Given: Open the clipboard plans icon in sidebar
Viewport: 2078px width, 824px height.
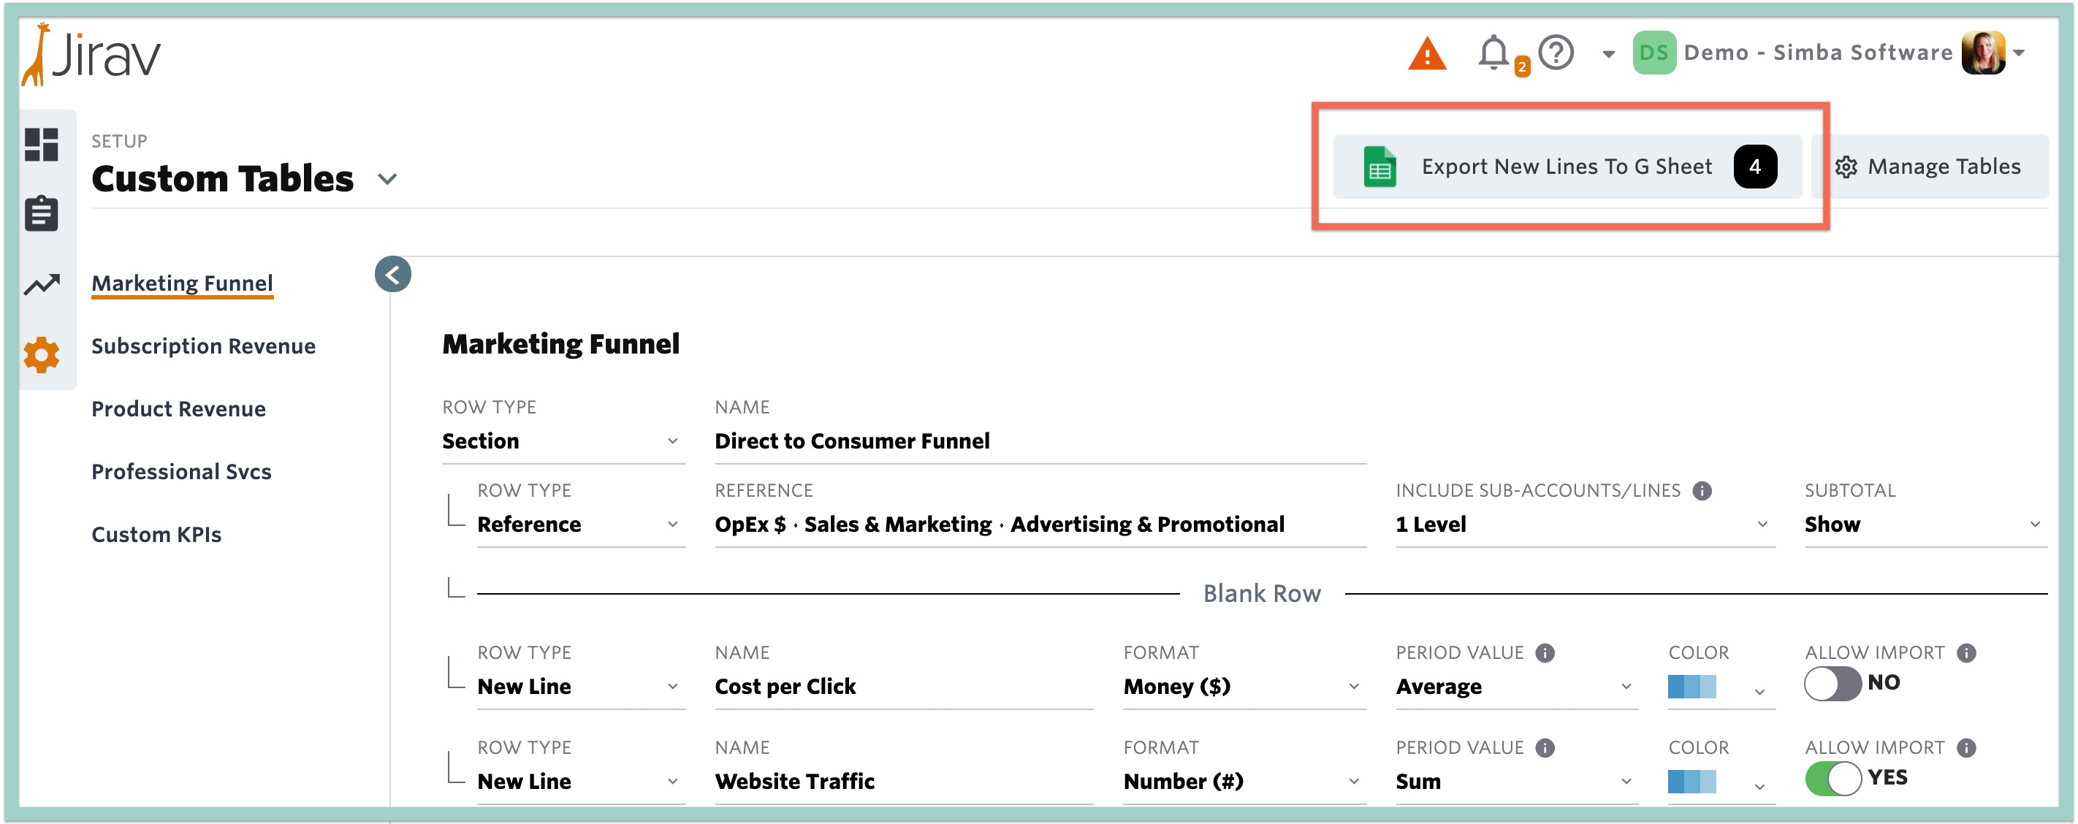Looking at the screenshot, I should click(x=41, y=213).
